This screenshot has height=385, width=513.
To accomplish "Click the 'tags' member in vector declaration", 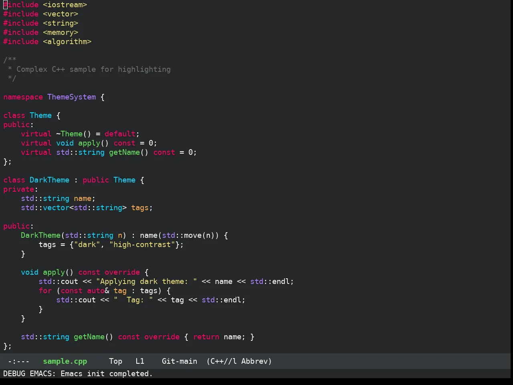I will coord(140,208).
